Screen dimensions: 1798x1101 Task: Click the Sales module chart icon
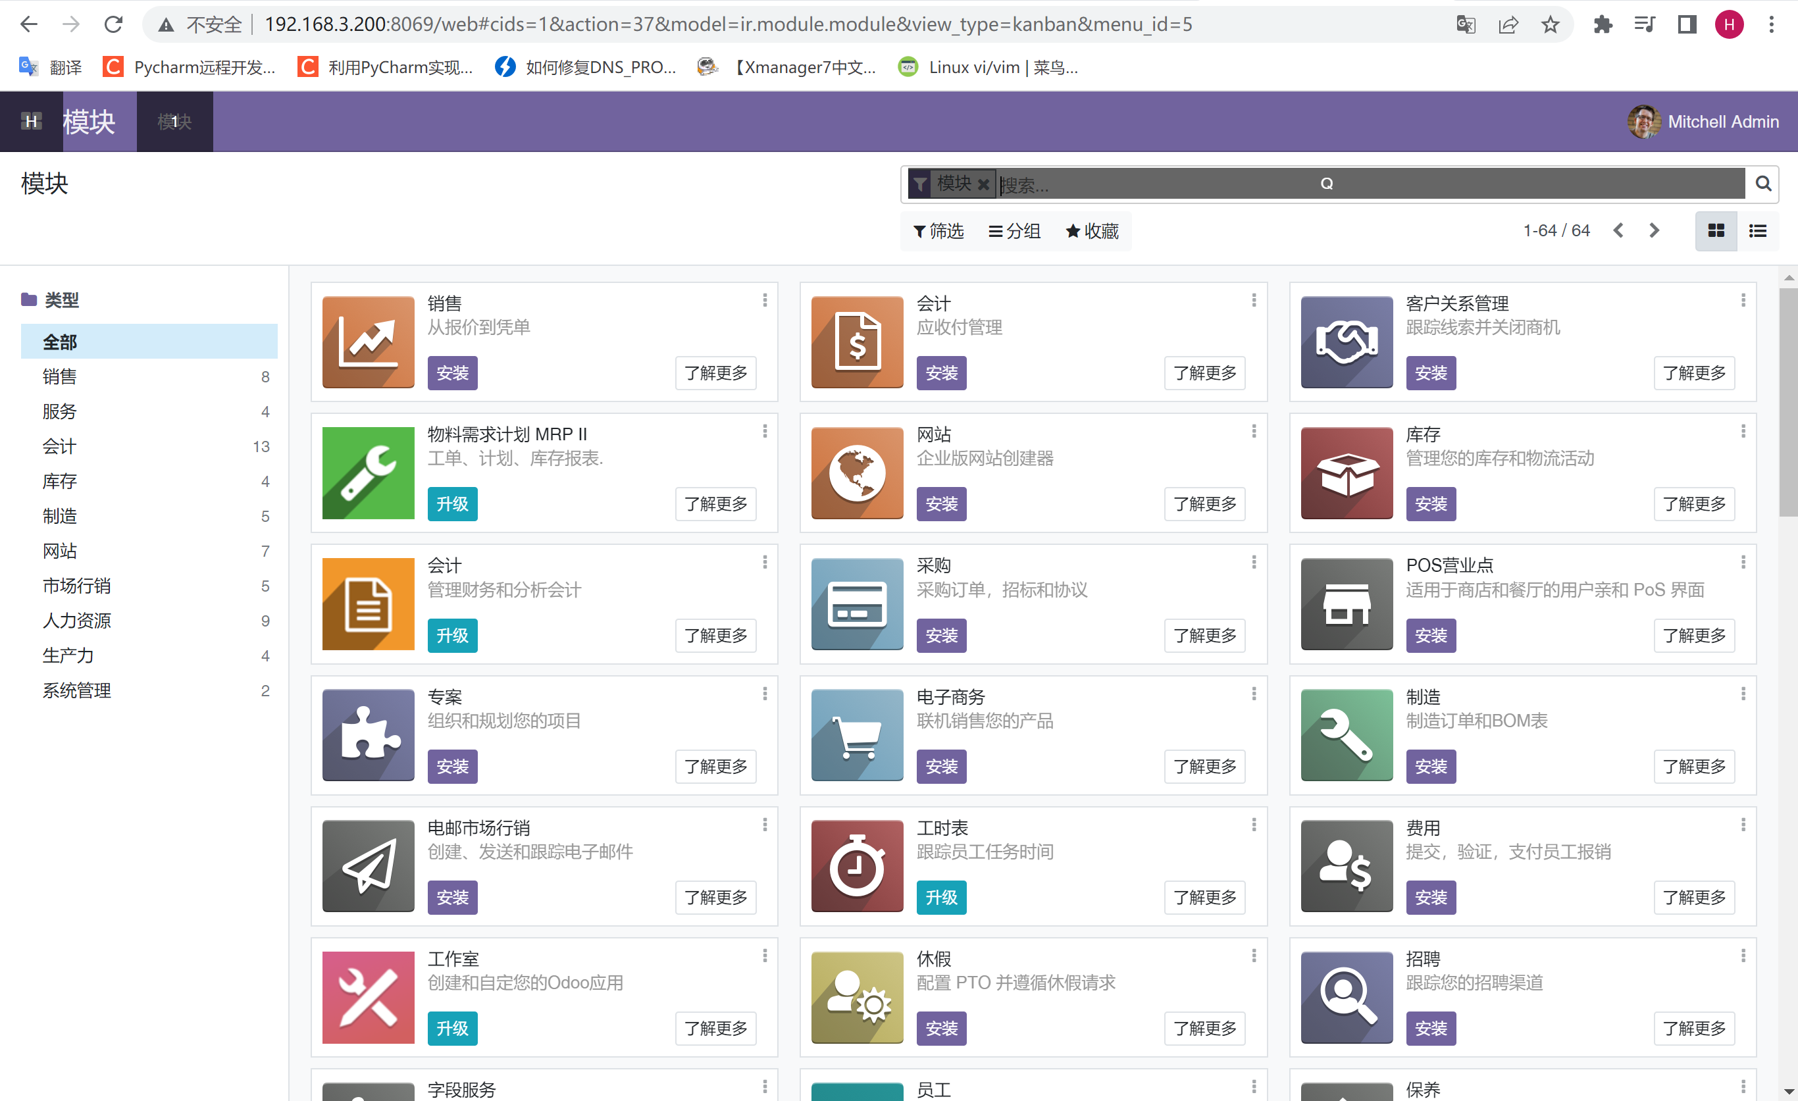click(x=368, y=342)
